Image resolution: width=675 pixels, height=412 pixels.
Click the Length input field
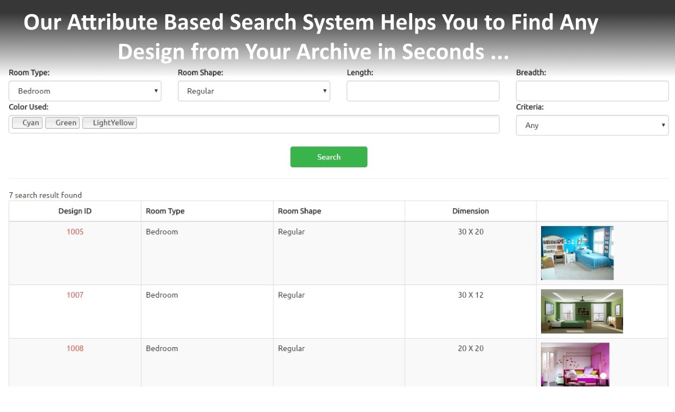point(422,91)
